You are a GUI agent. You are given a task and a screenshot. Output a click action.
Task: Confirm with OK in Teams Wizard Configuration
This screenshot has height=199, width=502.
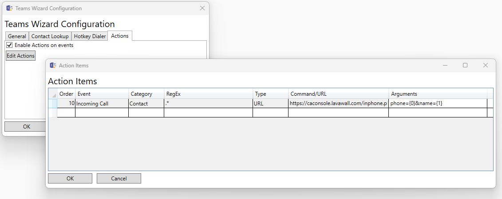coord(26,127)
